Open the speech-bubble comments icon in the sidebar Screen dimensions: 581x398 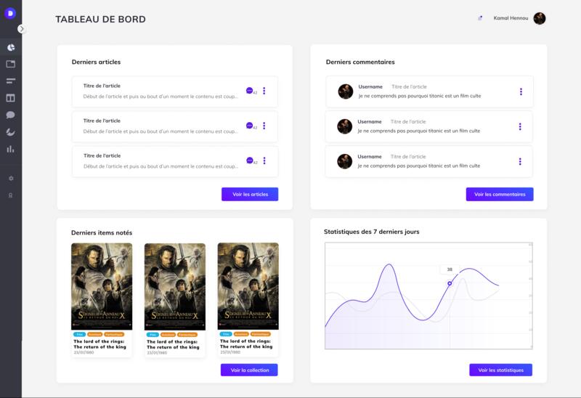click(x=11, y=115)
